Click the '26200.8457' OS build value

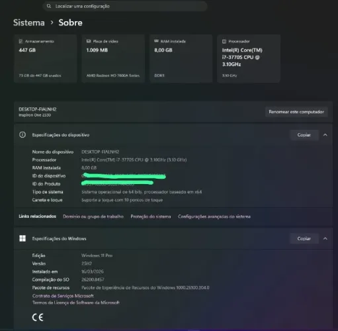point(93,279)
